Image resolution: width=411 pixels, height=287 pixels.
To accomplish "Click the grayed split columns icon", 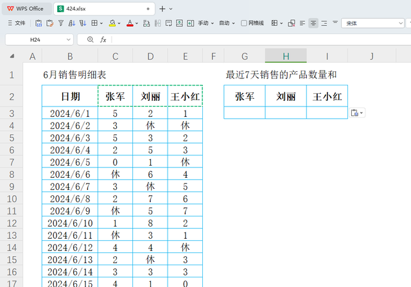I will click(x=157, y=23).
